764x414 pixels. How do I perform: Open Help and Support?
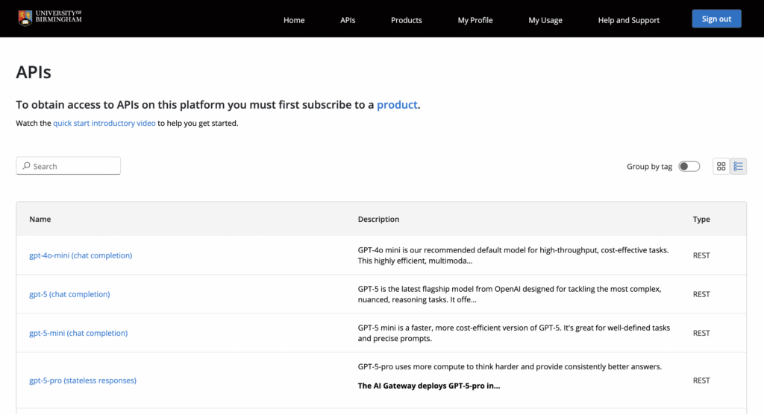click(628, 20)
